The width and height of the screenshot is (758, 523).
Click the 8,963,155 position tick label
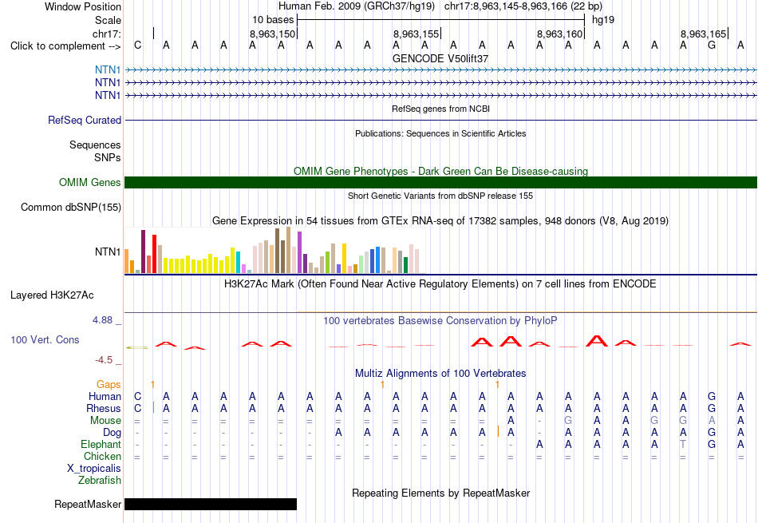click(416, 34)
